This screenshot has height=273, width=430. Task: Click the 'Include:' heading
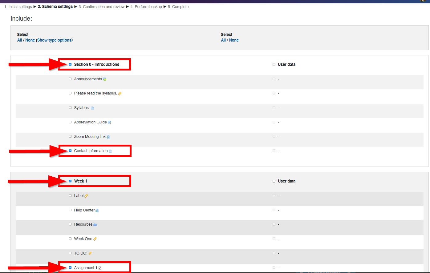click(x=21, y=18)
